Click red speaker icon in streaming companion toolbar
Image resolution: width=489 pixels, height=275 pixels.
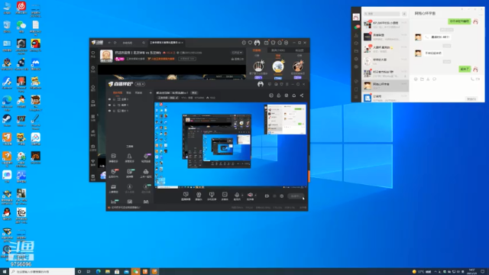point(250,196)
